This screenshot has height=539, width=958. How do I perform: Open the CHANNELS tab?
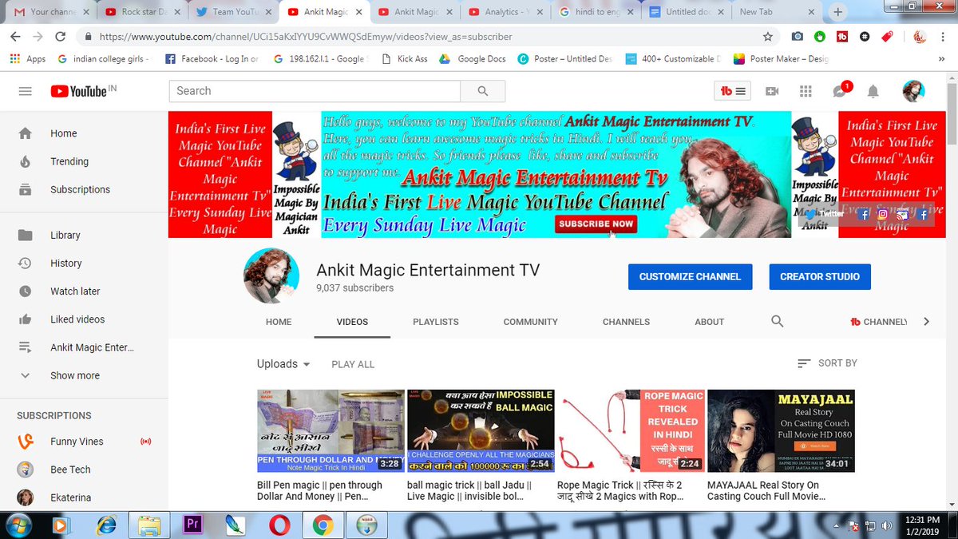[626, 322]
